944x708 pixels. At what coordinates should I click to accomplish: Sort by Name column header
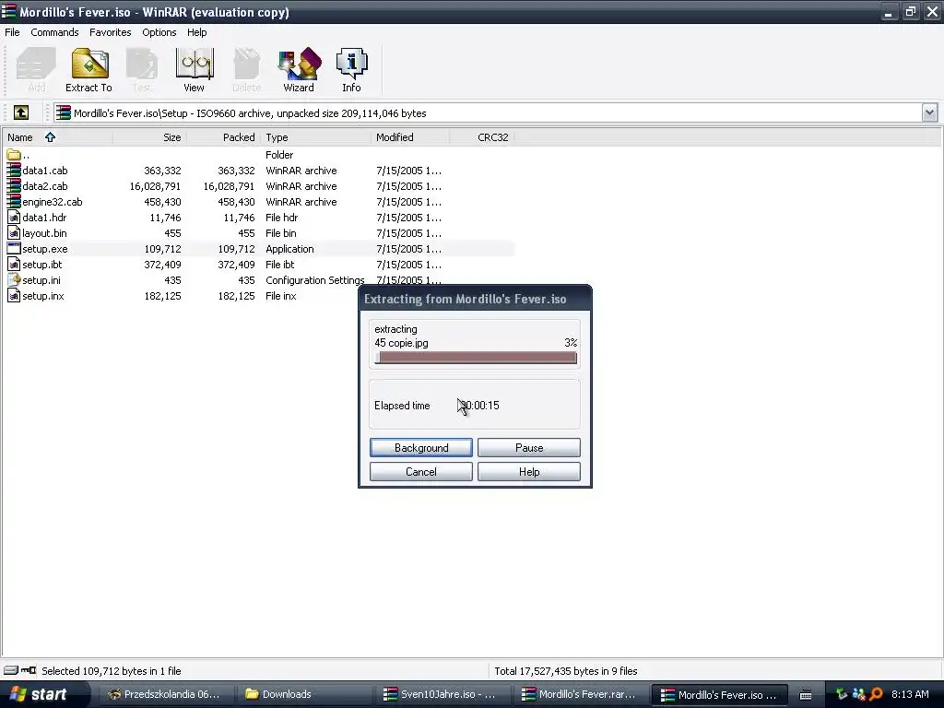click(57, 137)
